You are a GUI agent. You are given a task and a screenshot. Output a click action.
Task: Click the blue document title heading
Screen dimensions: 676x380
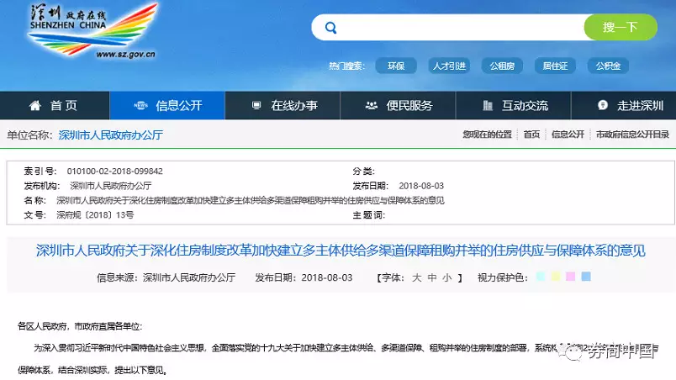pyautogui.click(x=341, y=251)
